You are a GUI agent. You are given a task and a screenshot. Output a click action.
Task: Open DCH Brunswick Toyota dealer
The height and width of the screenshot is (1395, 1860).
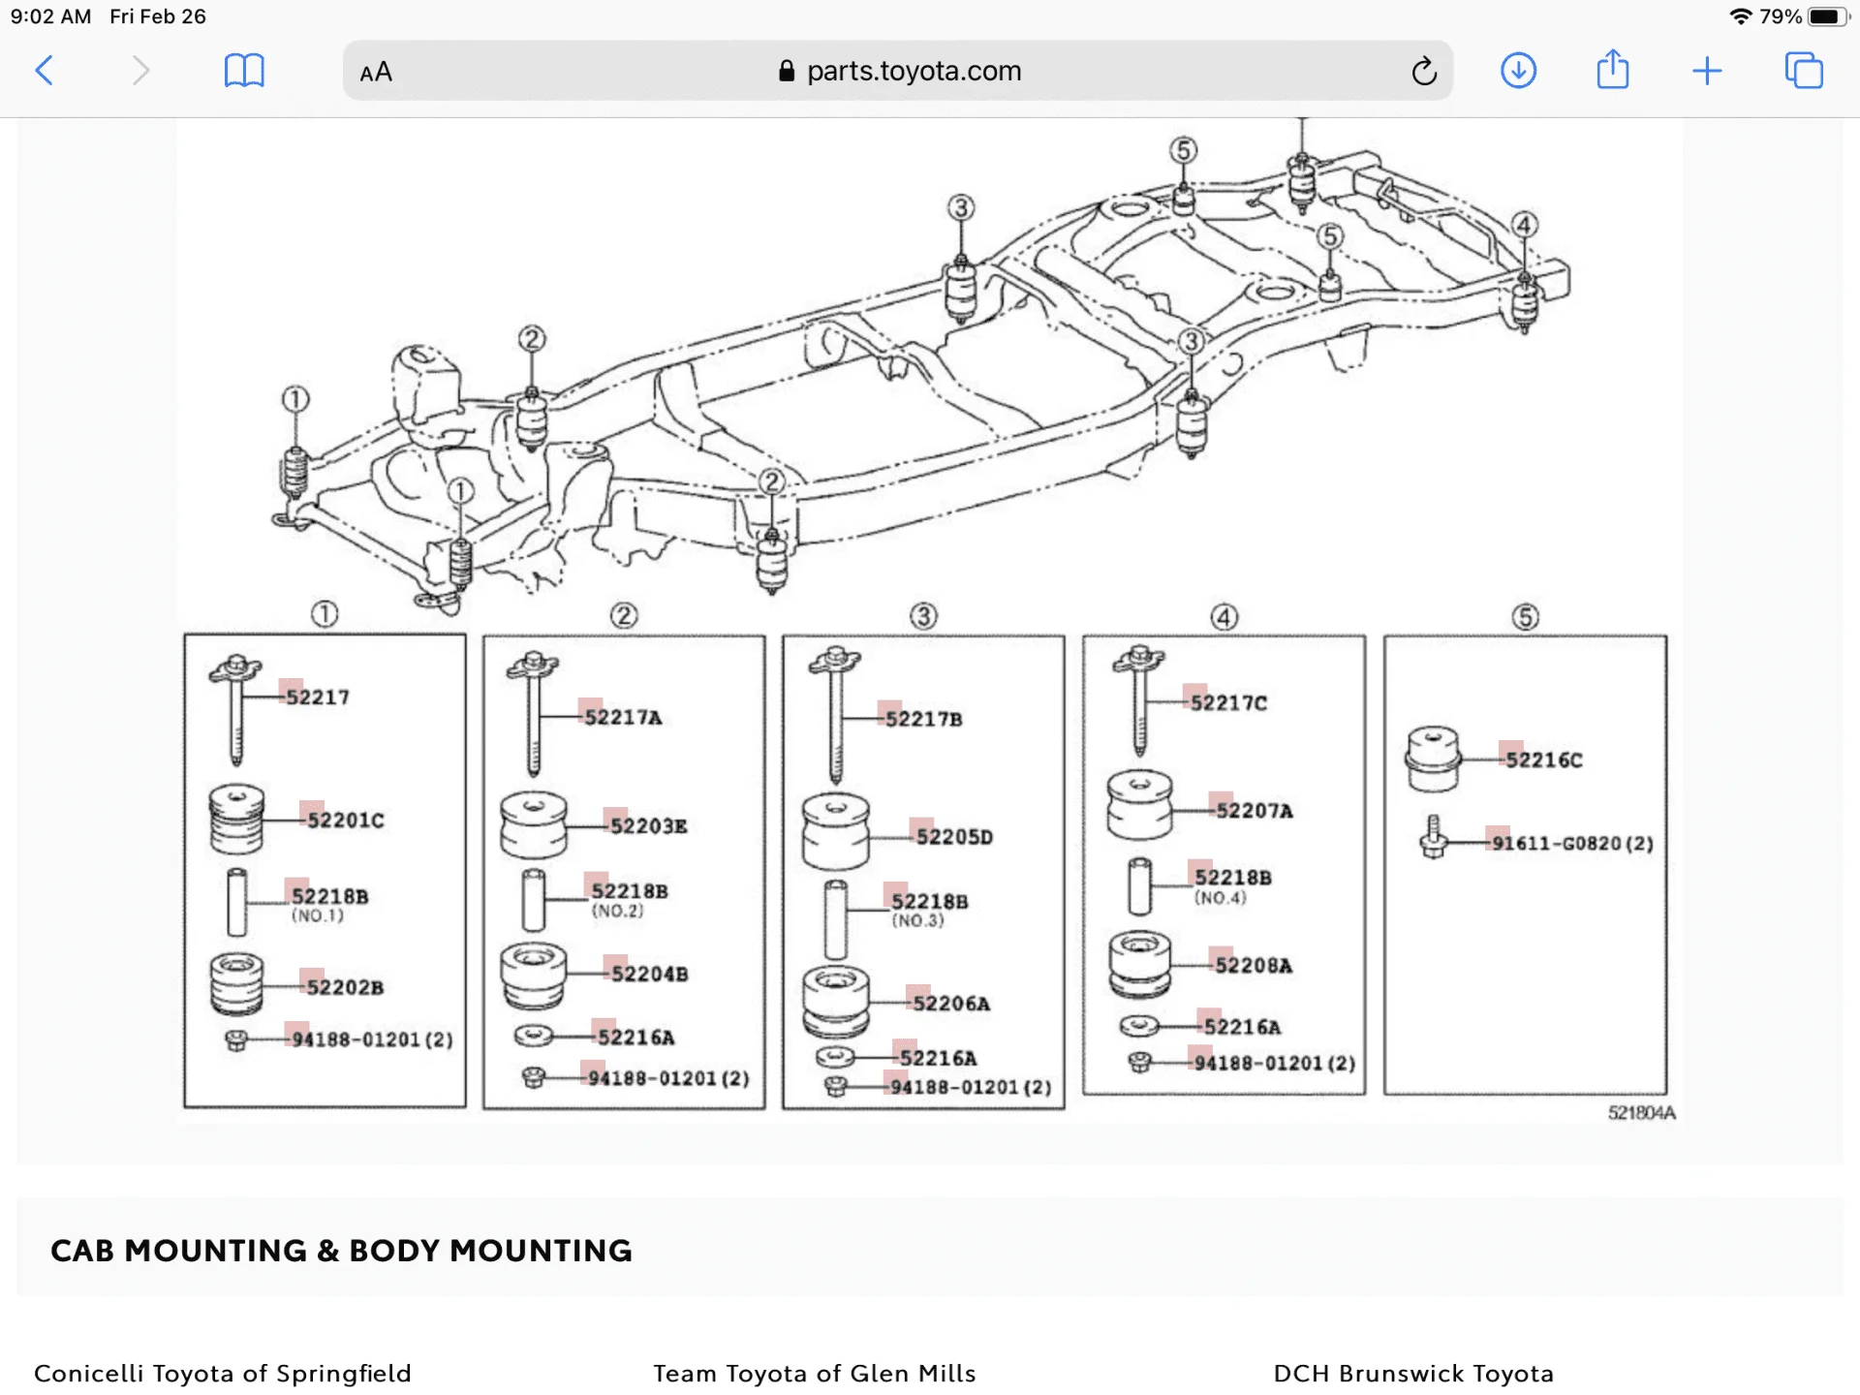[x=1413, y=1373]
